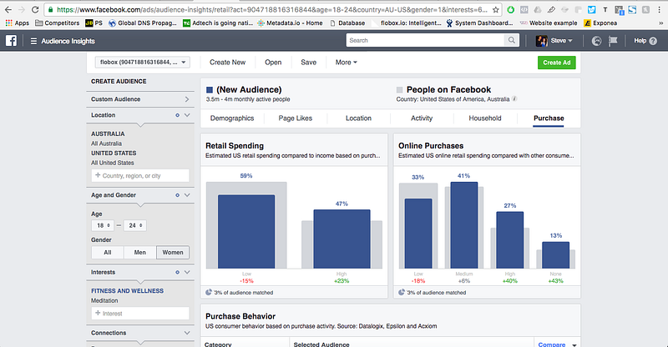
Task: Open the Apps grid shortcut
Action: tap(17, 23)
